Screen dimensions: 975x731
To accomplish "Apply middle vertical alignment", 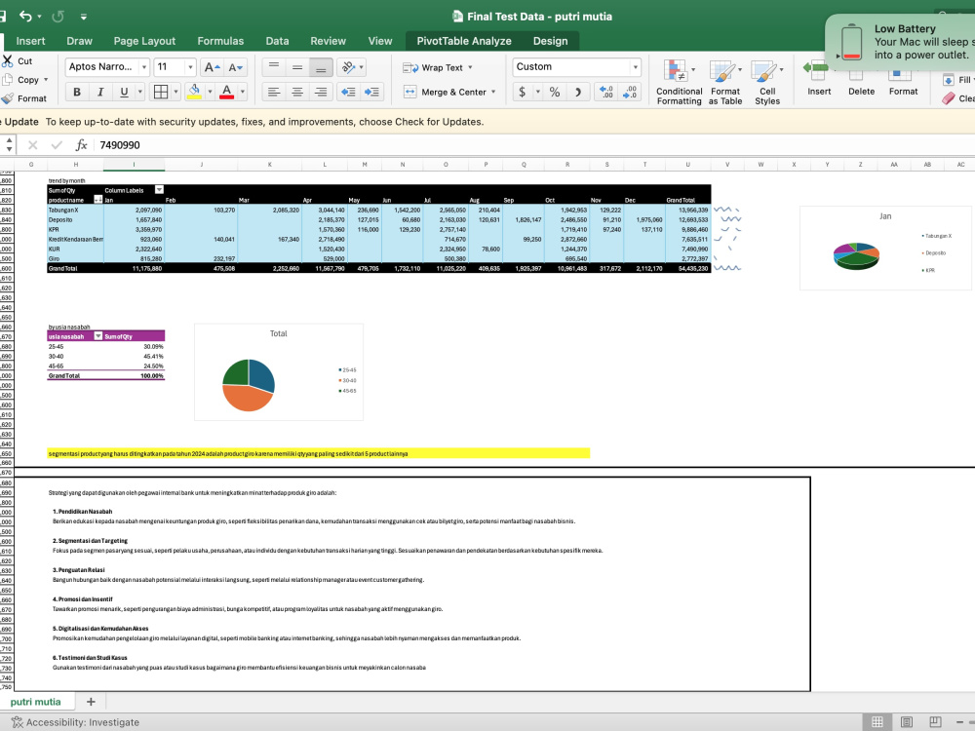I will point(297,67).
